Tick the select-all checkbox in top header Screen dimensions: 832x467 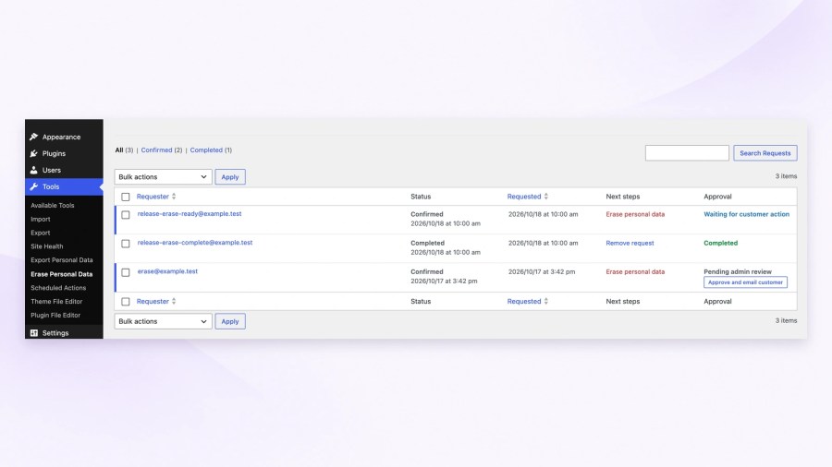pos(125,197)
